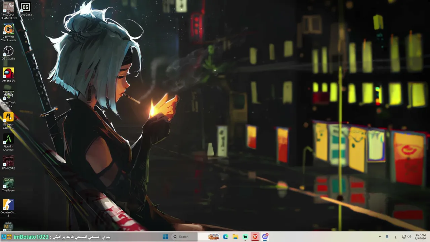Open the volume speaker tray icon
This screenshot has height=242, width=430.
tap(409, 237)
